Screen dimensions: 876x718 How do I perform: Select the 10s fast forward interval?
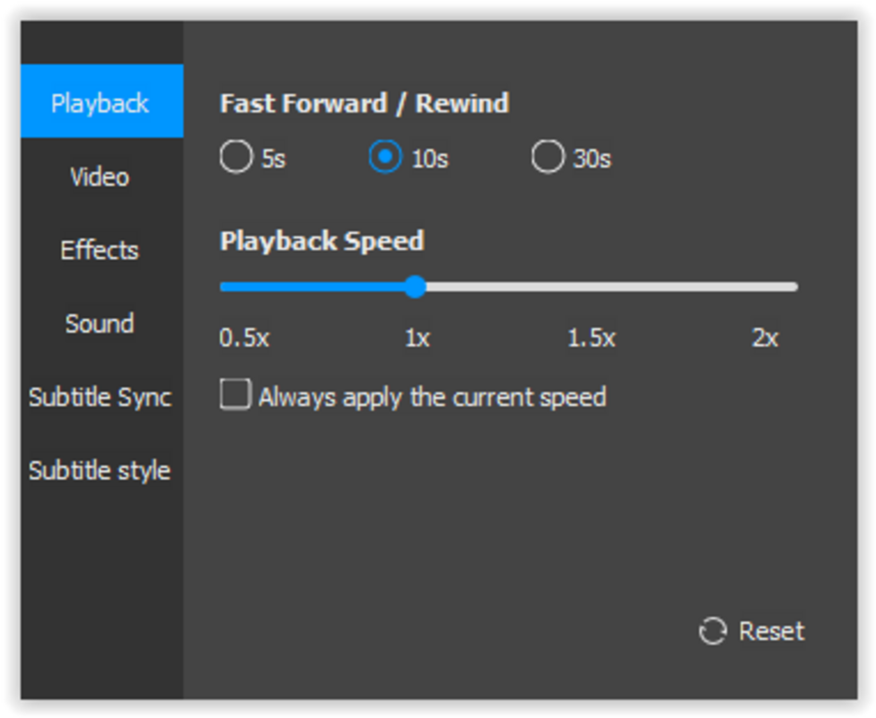click(x=386, y=157)
